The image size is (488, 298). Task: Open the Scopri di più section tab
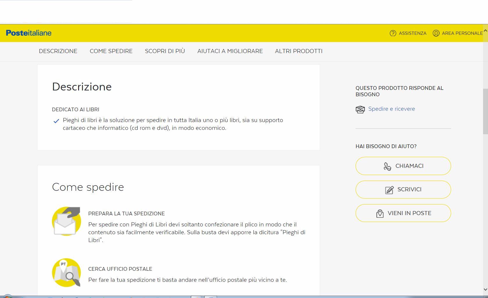click(x=165, y=51)
